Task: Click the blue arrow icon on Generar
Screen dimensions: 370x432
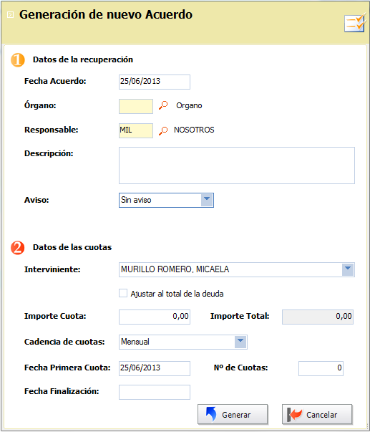Action: pos(211,414)
